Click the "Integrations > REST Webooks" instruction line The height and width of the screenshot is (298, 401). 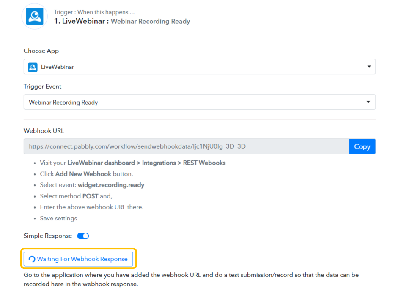pyautogui.click(x=184, y=163)
